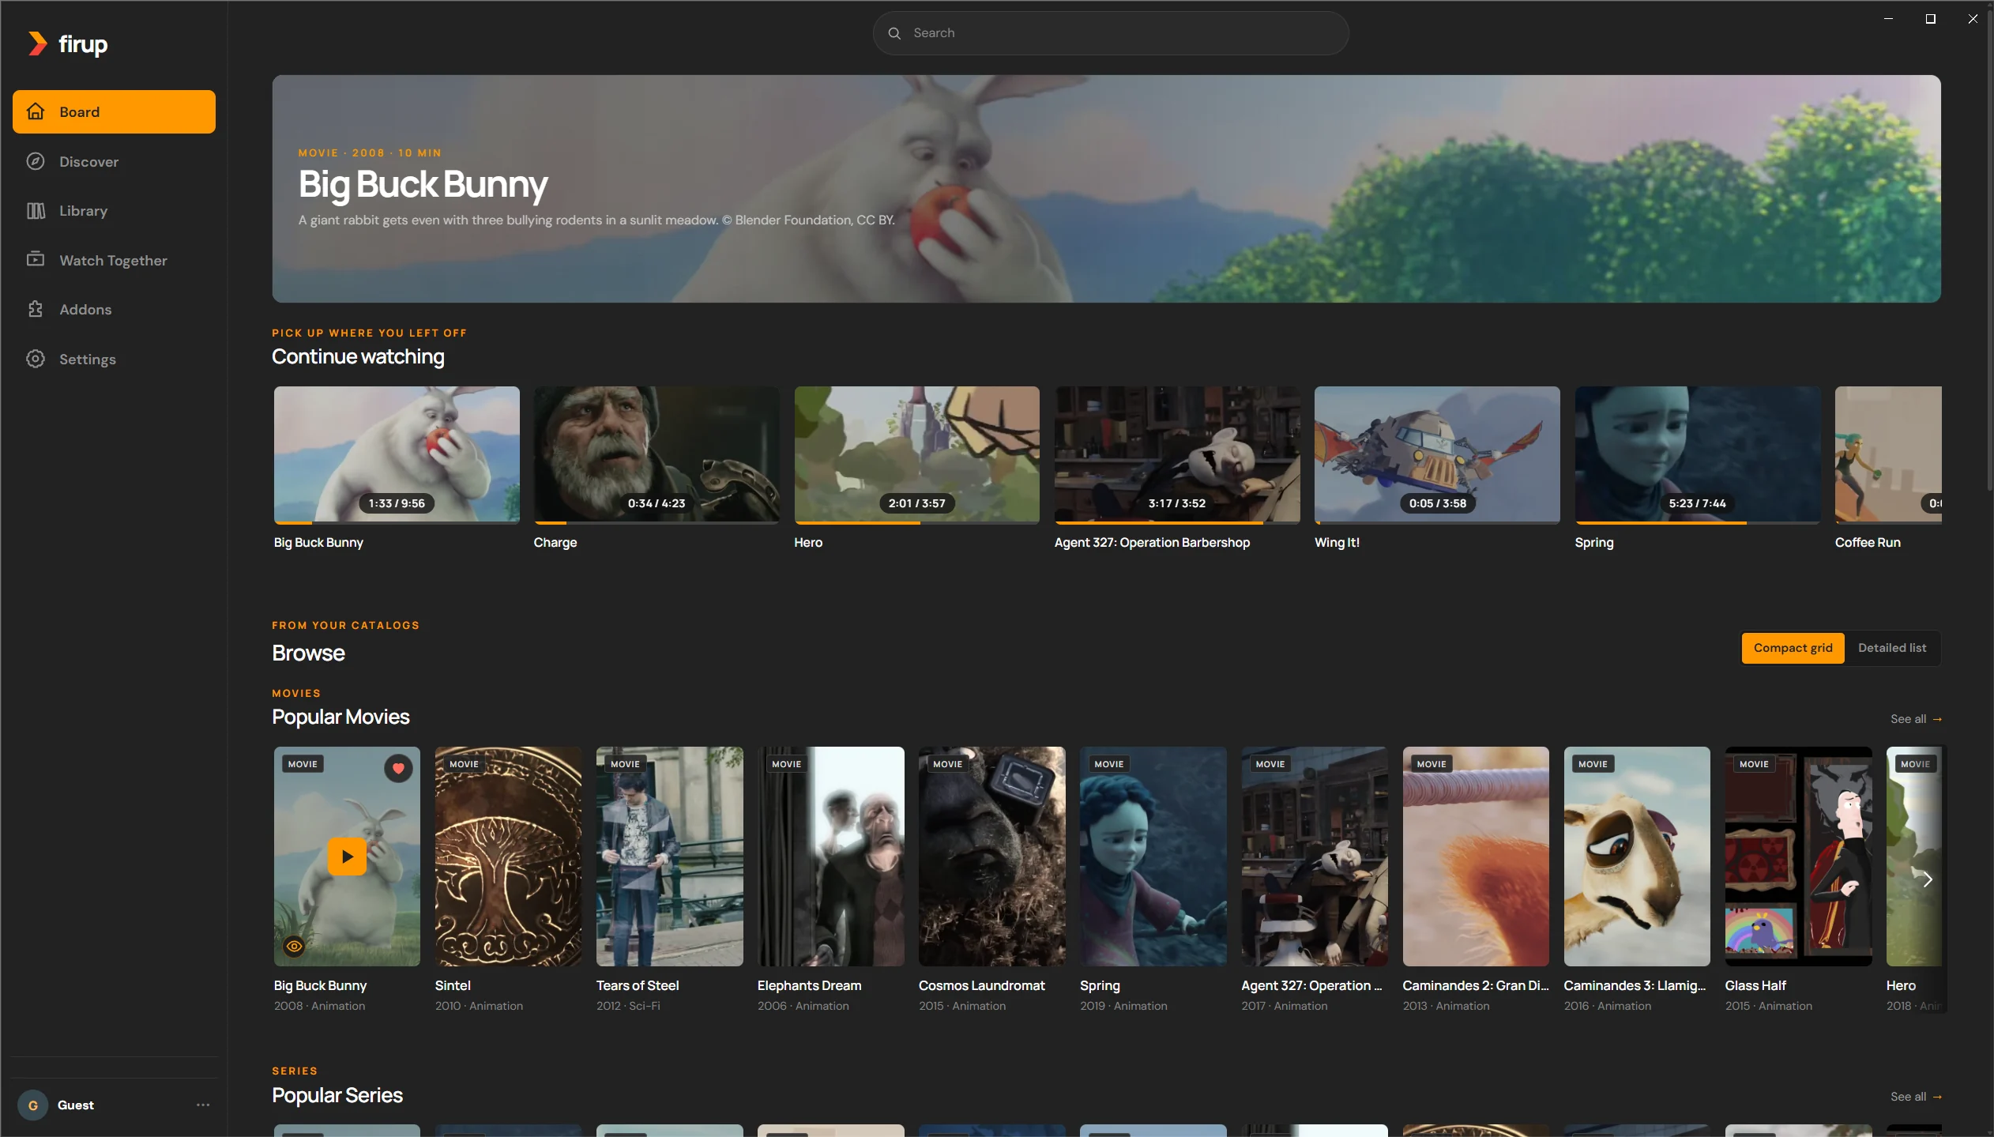Click the firup logo icon

tap(37, 44)
